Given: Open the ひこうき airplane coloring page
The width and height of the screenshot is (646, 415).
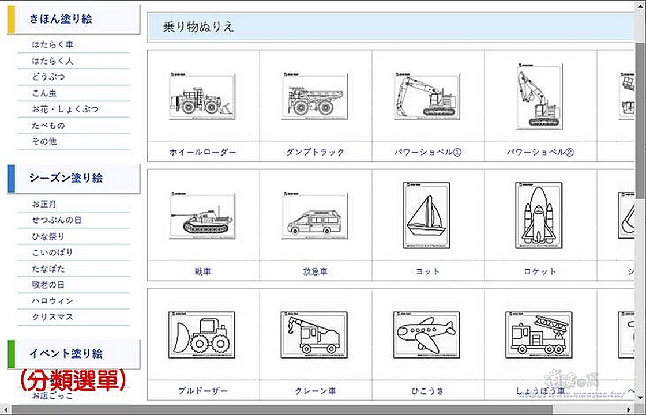Looking at the screenshot, I should click(x=427, y=334).
